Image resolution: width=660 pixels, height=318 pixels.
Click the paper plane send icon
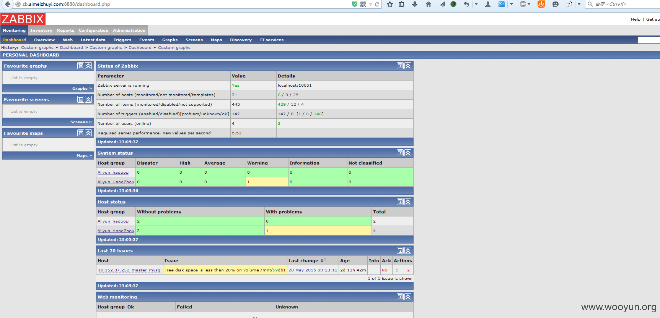[442, 4]
